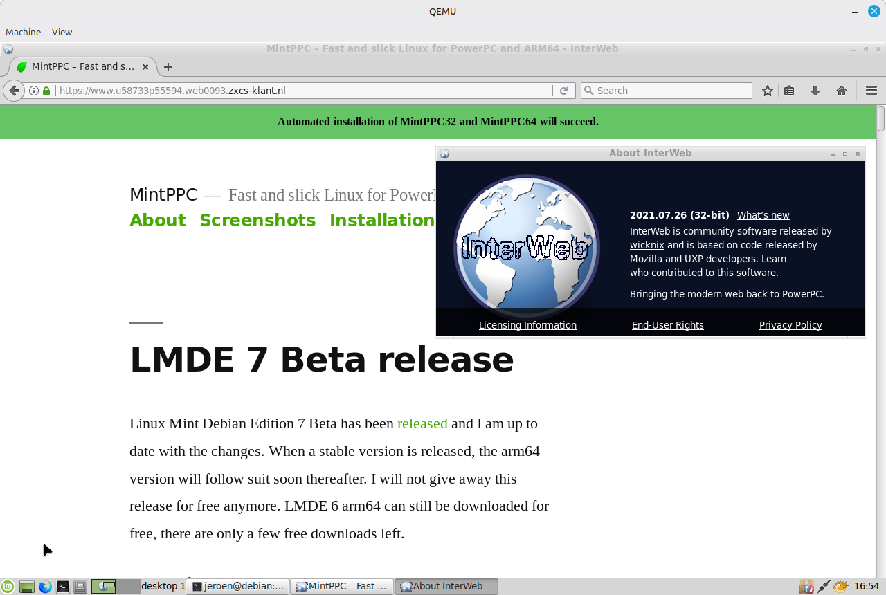
Task: Click the browser back arrow button
Action: pyautogui.click(x=14, y=91)
